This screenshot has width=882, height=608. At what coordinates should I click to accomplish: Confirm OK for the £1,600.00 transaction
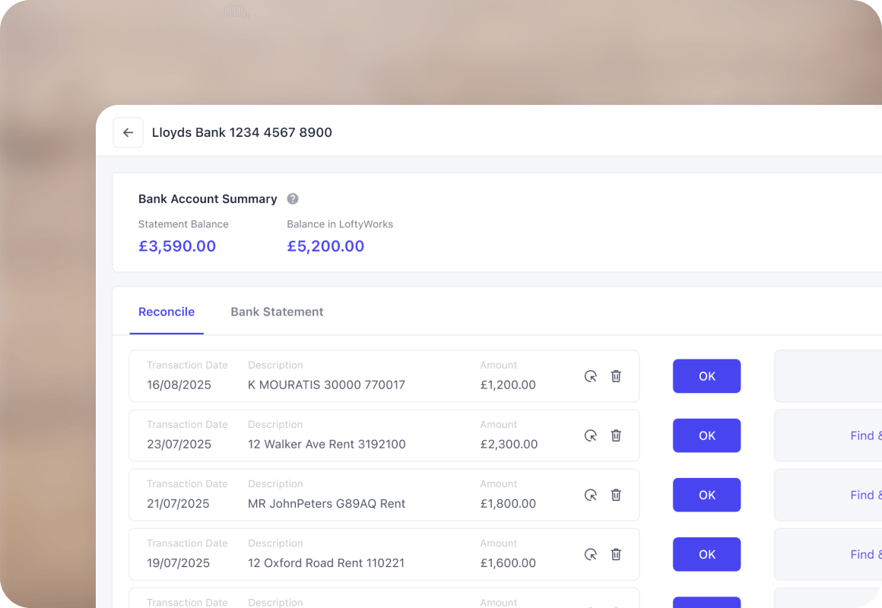(x=706, y=554)
